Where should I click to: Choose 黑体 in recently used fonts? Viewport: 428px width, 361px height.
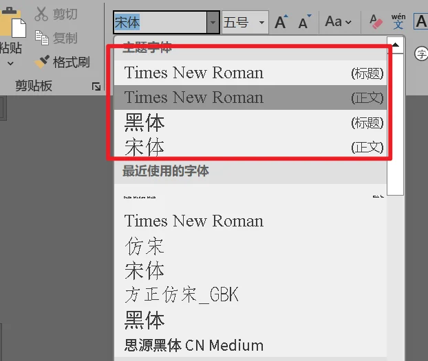tap(250, 320)
